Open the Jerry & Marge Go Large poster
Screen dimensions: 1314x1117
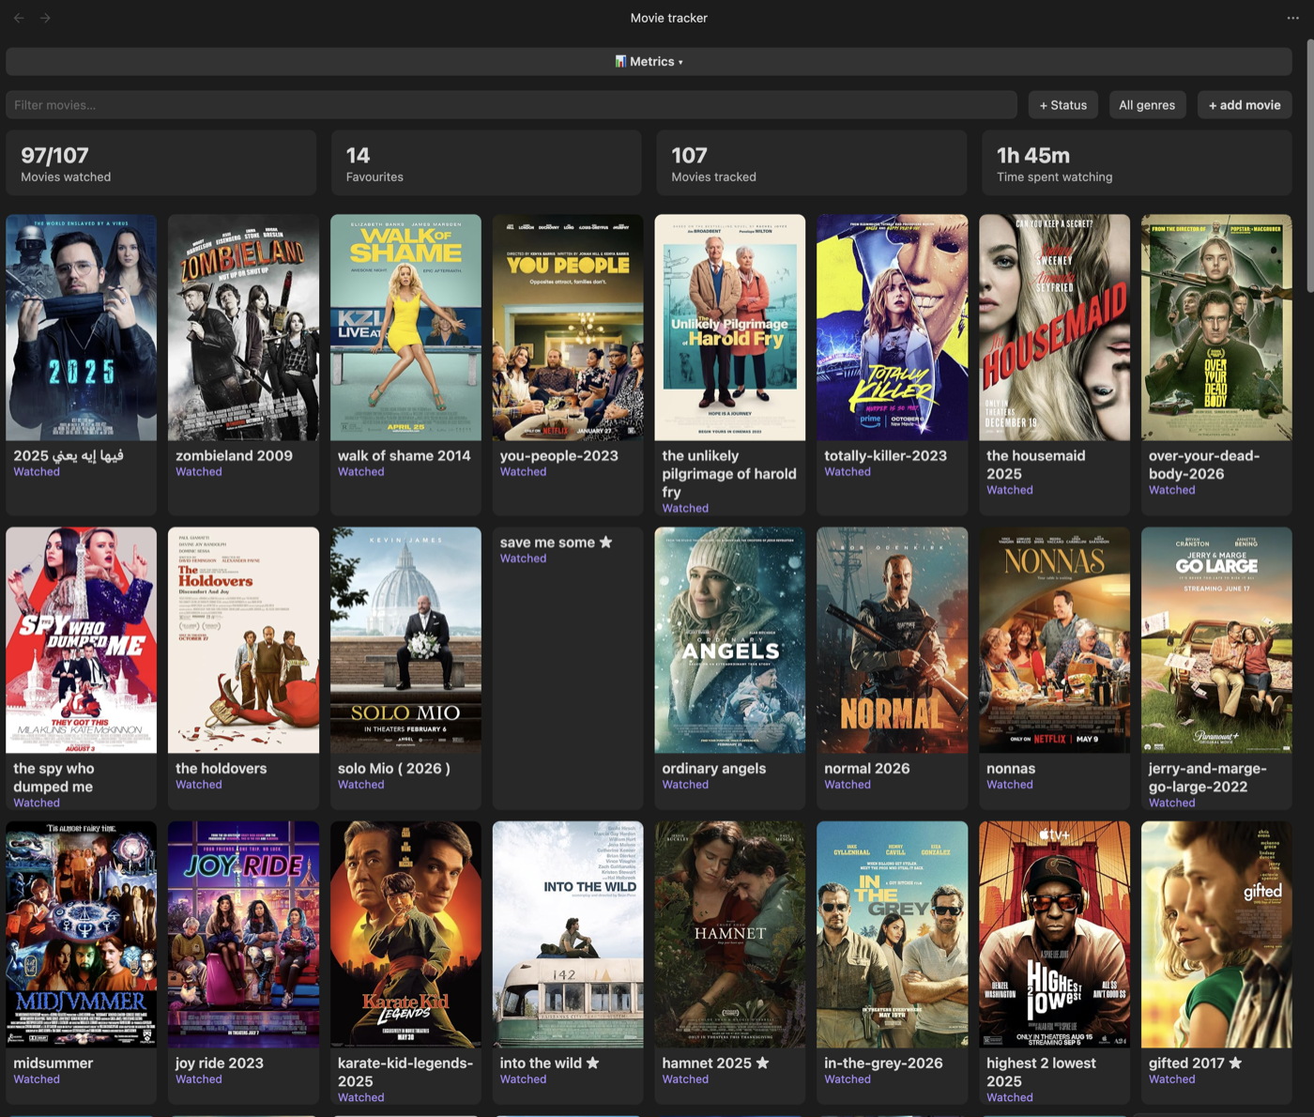click(1216, 640)
